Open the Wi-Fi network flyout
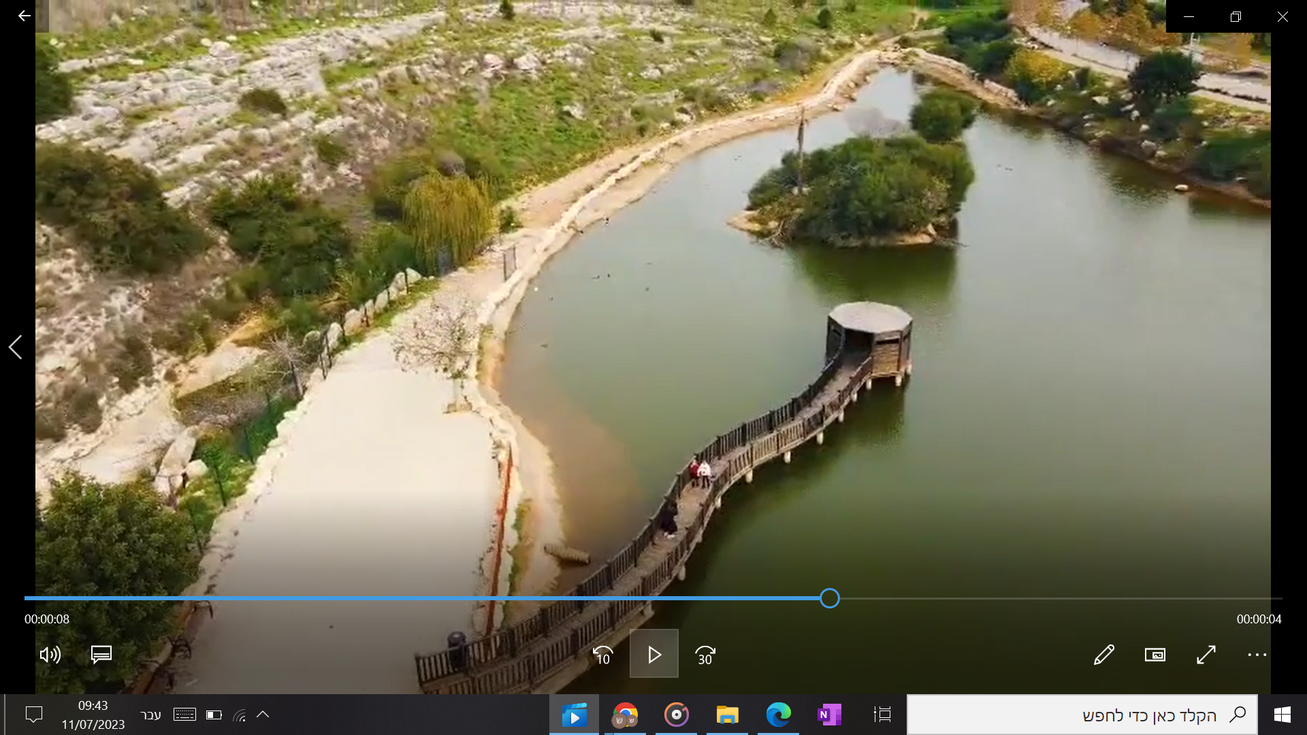Image resolution: width=1307 pixels, height=735 pixels. [x=239, y=715]
